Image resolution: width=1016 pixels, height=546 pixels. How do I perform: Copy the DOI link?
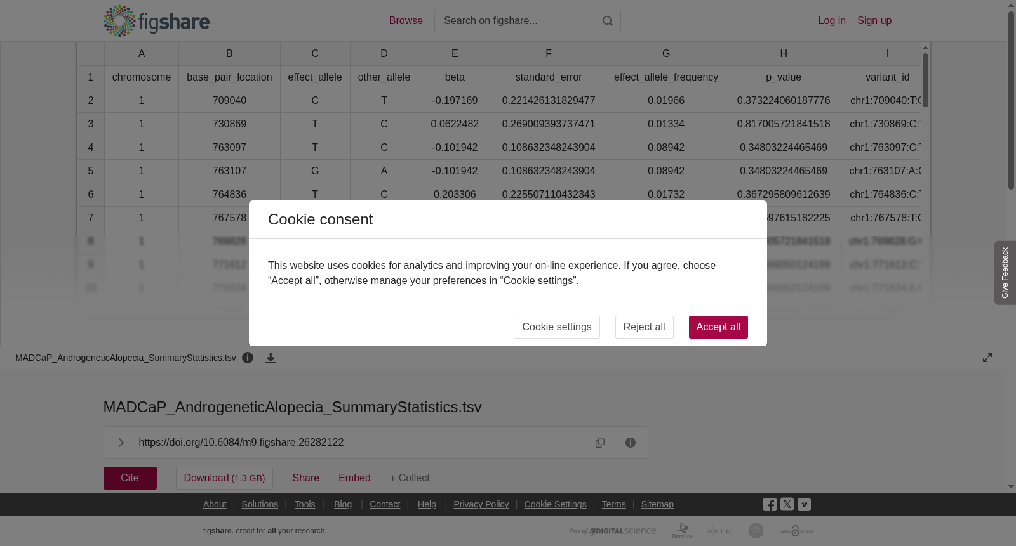[x=600, y=443]
